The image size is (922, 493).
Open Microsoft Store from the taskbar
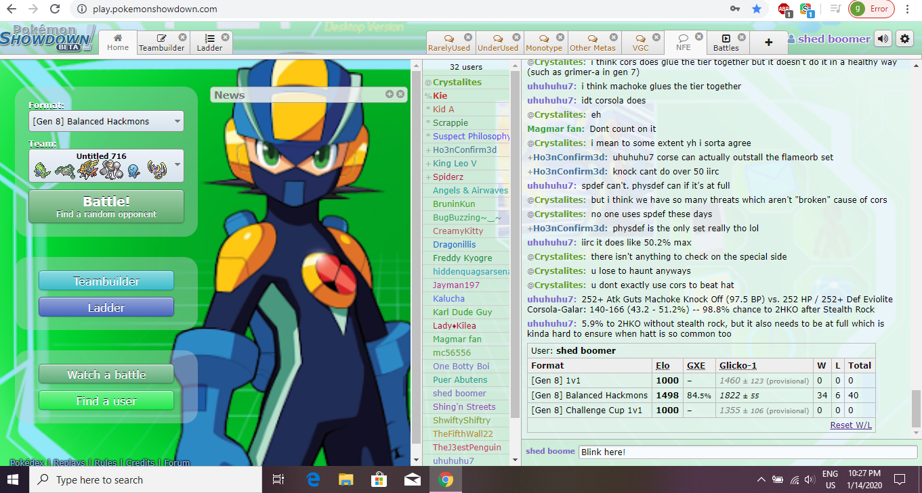click(x=379, y=479)
